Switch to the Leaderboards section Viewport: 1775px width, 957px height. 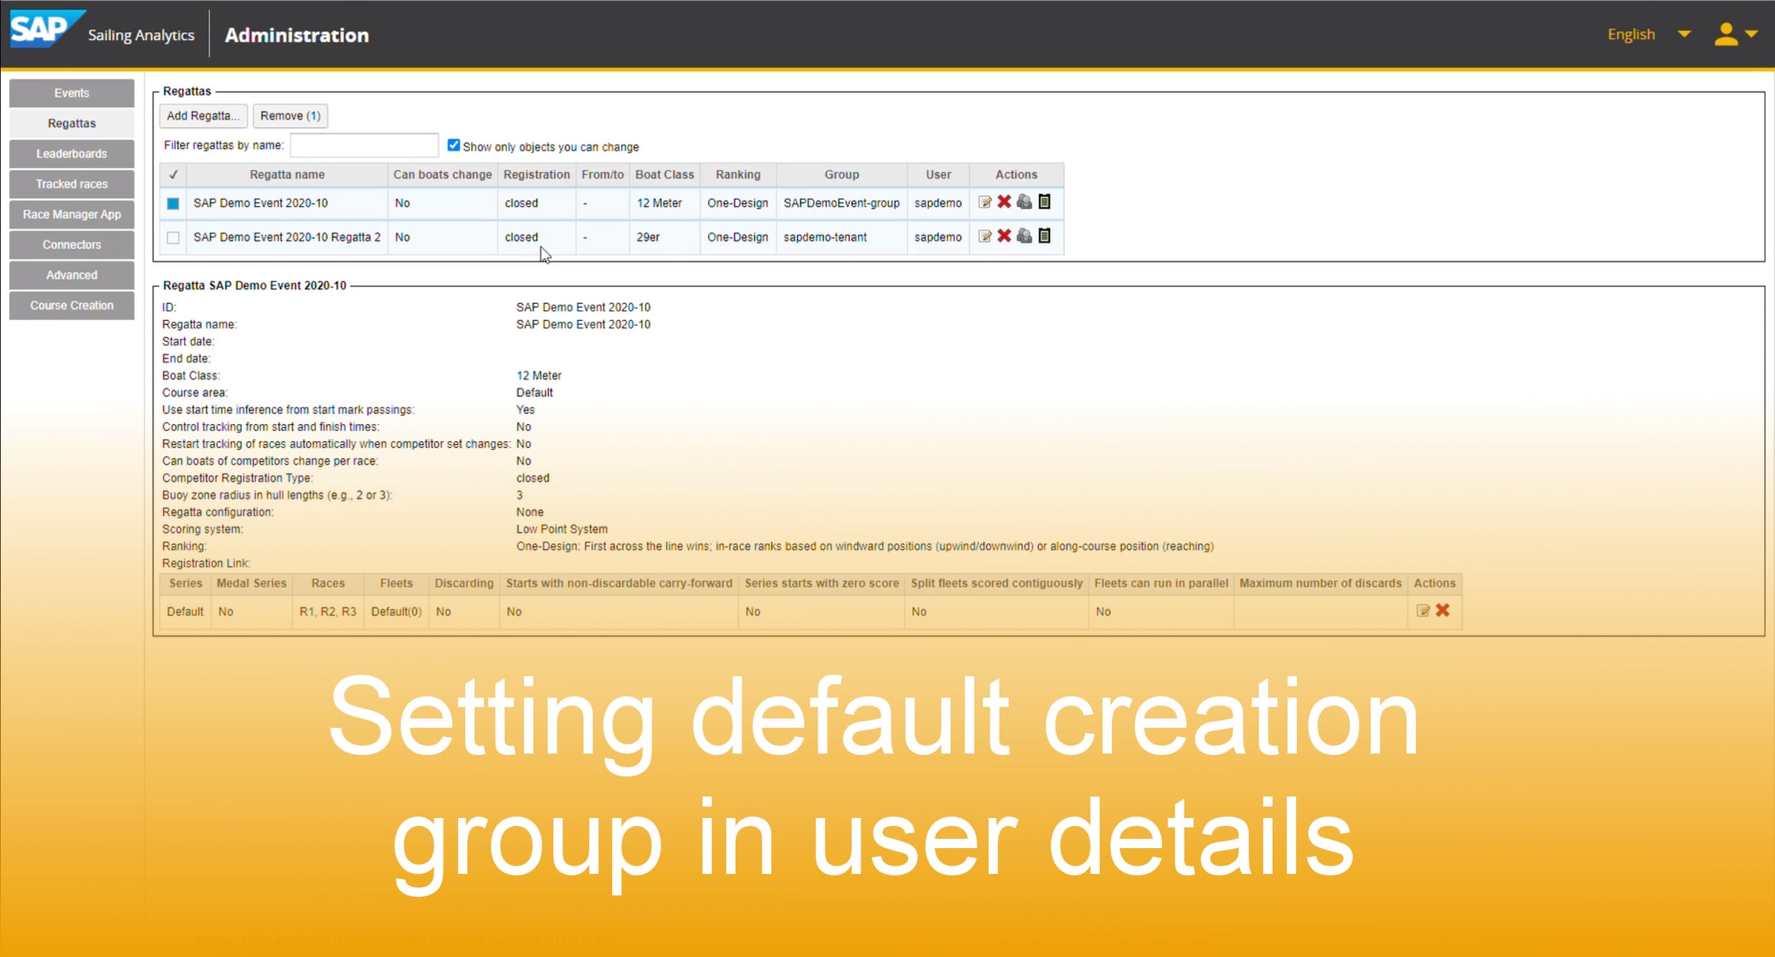[71, 153]
